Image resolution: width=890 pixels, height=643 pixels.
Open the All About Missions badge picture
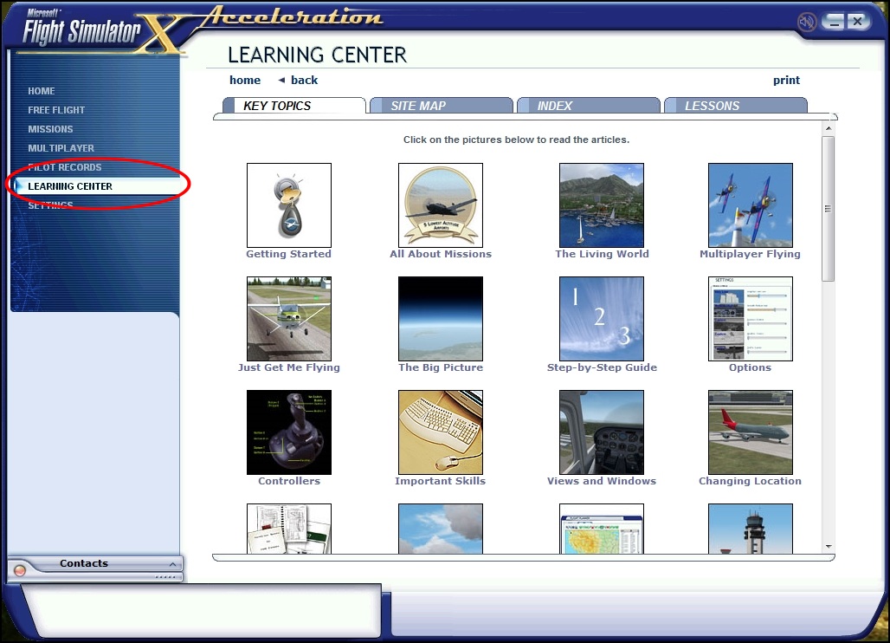tap(441, 205)
